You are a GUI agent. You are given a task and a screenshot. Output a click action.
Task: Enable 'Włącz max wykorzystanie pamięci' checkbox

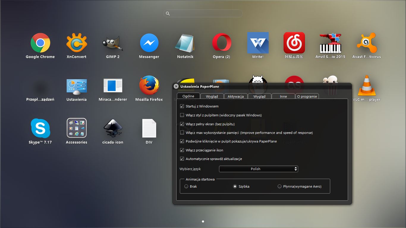(182, 133)
